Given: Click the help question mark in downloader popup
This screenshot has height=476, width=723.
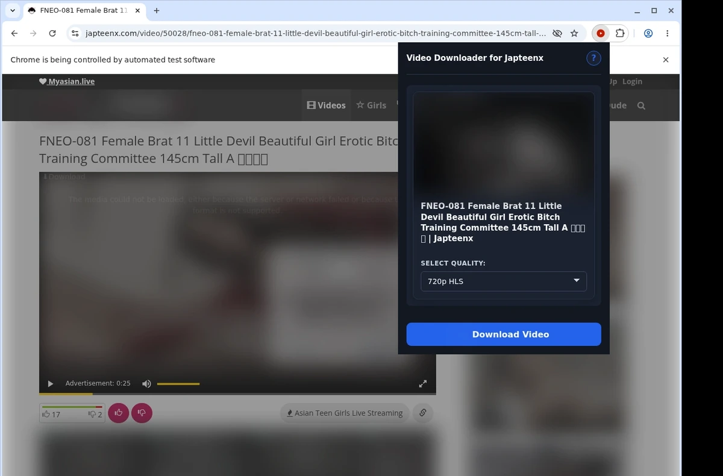Looking at the screenshot, I should tap(593, 58).
